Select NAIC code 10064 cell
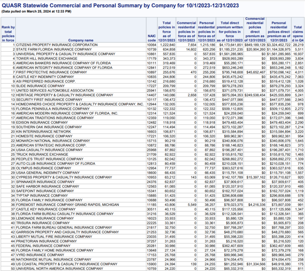Screen dimensions: 305x271 152,45
